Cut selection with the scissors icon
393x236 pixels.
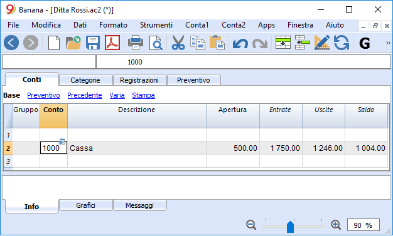[x=178, y=43]
